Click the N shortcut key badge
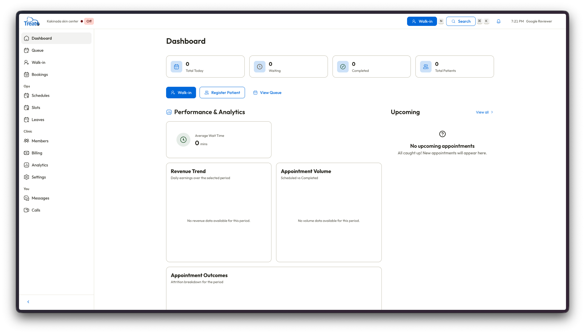Viewport: 585px width, 334px height. click(441, 21)
